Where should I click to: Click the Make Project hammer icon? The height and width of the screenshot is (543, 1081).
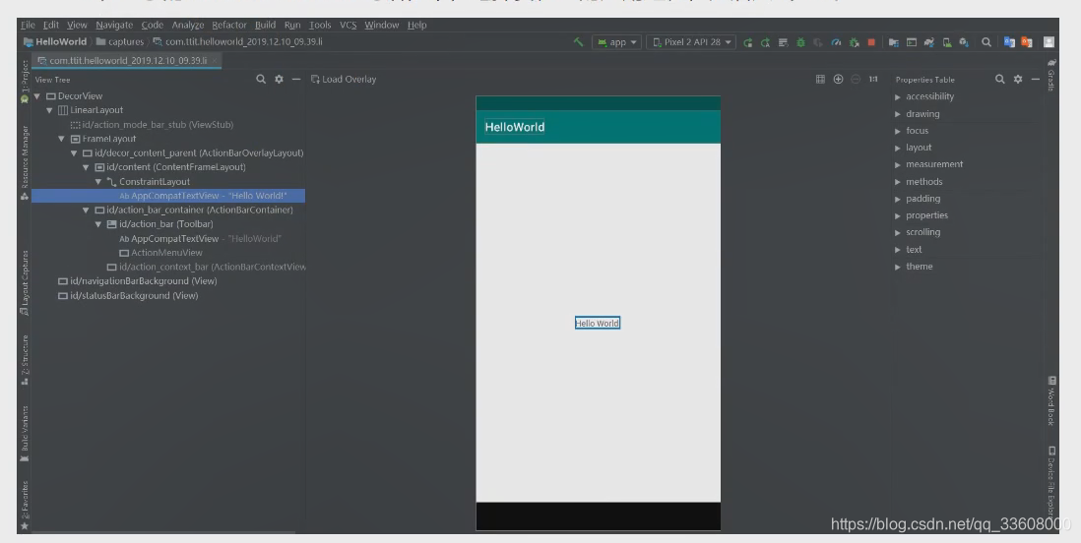(x=579, y=42)
